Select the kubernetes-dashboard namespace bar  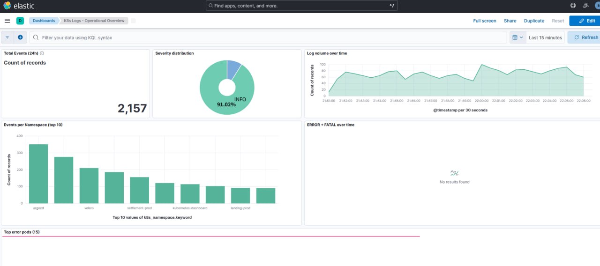pos(190,193)
